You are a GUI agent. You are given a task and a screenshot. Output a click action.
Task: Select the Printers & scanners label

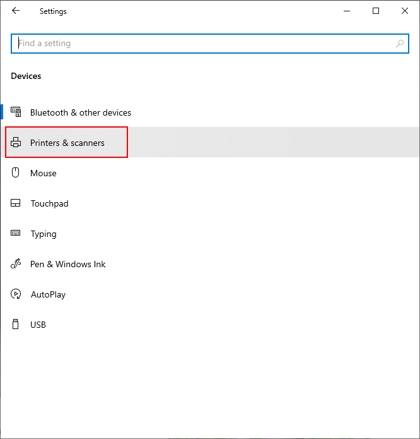[67, 143]
